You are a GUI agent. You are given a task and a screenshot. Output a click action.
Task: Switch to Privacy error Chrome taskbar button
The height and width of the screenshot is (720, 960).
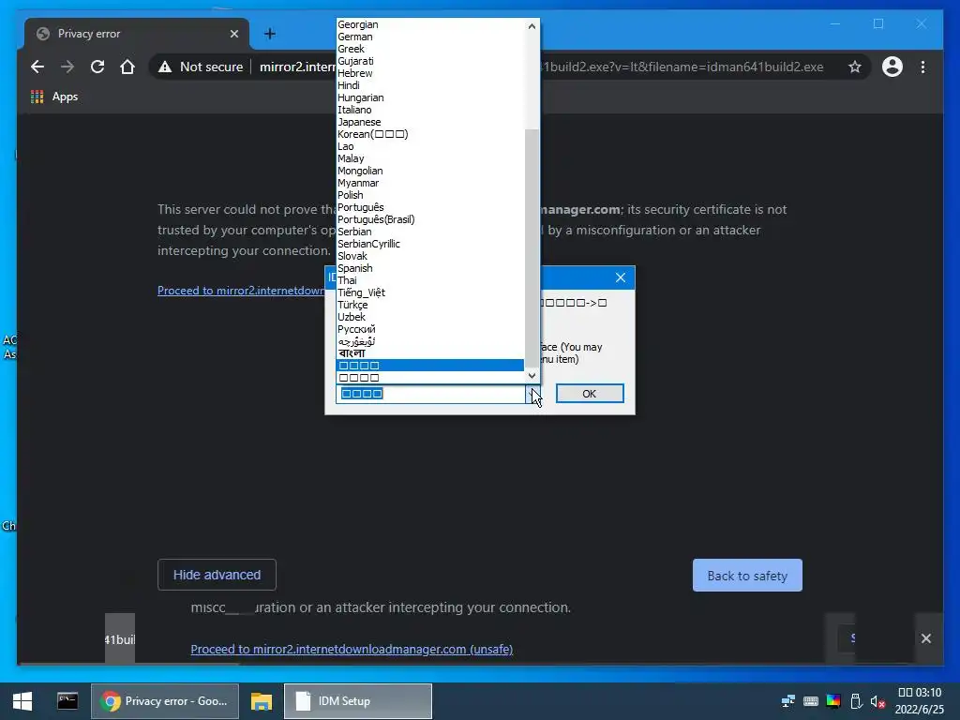click(165, 701)
